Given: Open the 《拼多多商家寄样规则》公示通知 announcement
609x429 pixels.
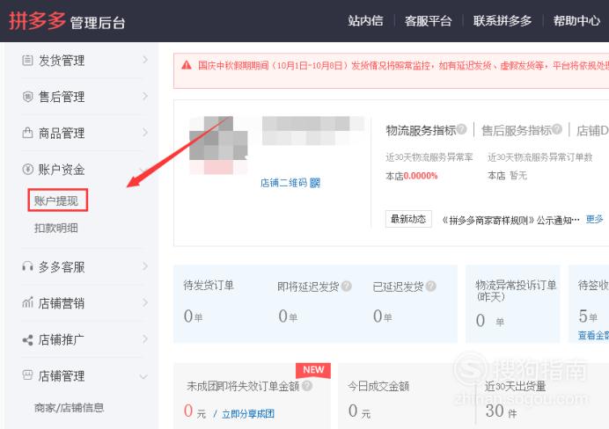Looking at the screenshot, I should (x=510, y=221).
